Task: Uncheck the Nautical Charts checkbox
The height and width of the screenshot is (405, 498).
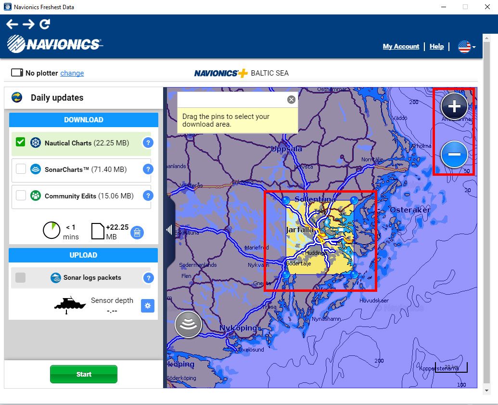Action: point(21,142)
